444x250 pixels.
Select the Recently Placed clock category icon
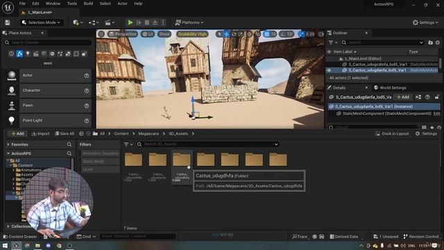tap(11, 53)
